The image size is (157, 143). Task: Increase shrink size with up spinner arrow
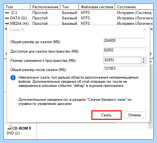[143, 59]
